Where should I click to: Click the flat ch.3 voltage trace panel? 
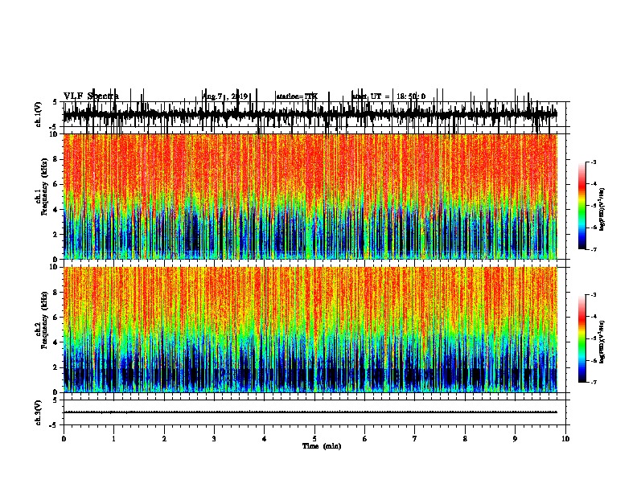[316, 412]
